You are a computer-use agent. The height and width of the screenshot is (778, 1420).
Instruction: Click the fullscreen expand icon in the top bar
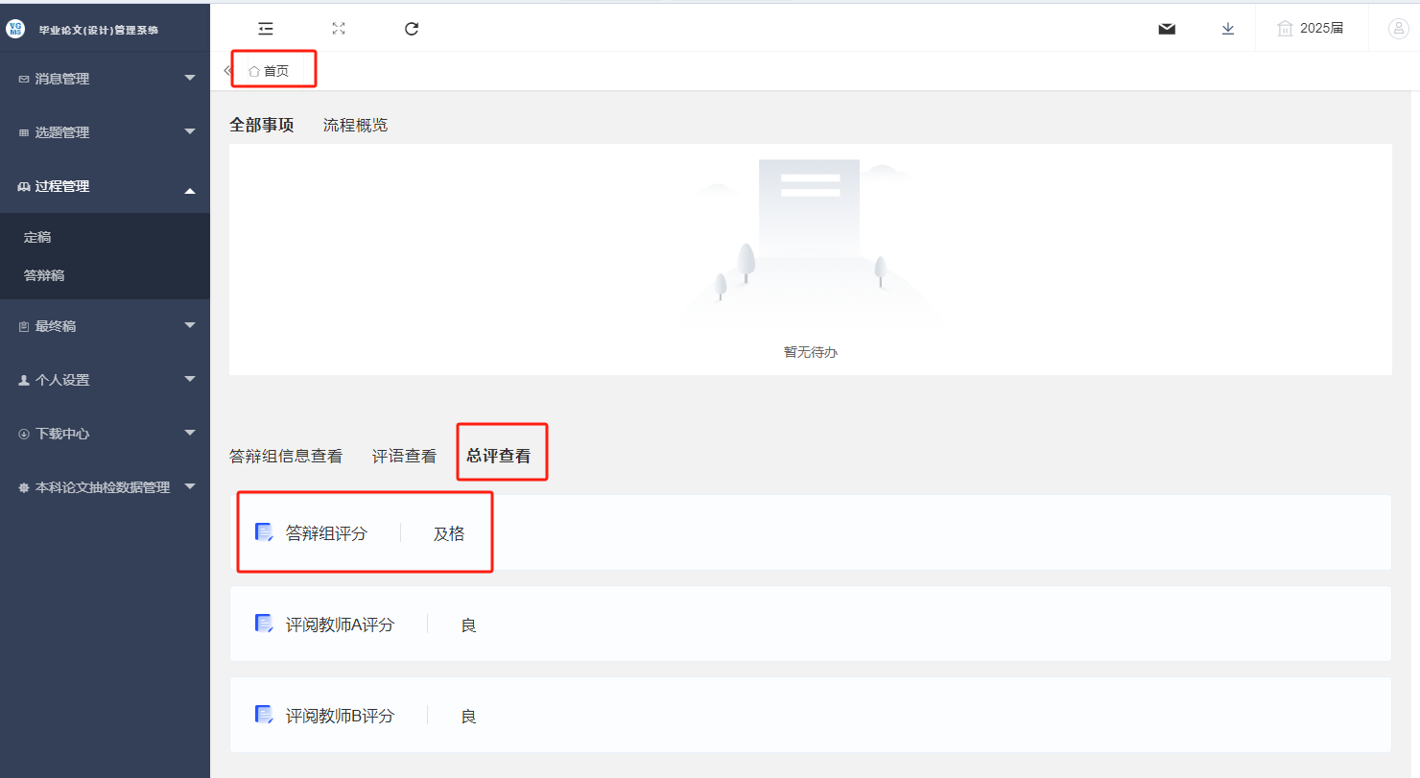[x=338, y=29]
